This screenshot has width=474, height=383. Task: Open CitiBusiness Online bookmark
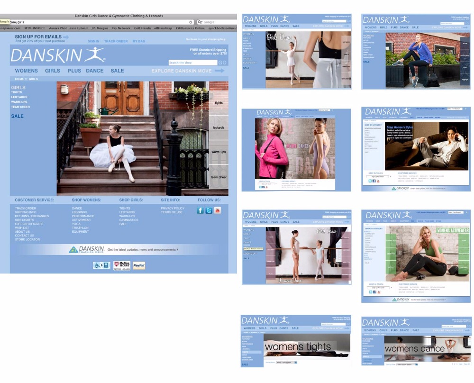(x=190, y=28)
